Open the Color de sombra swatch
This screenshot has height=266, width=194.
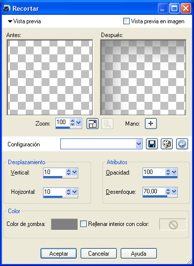(64, 224)
